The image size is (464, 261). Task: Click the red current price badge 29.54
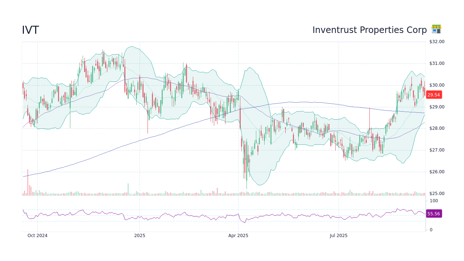[434, 95]
